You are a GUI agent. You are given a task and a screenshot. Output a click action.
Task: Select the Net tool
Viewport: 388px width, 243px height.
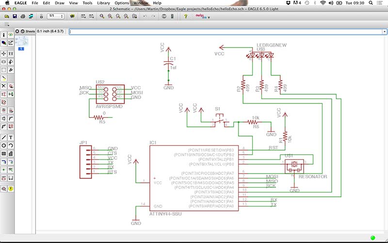pos(11,162)
